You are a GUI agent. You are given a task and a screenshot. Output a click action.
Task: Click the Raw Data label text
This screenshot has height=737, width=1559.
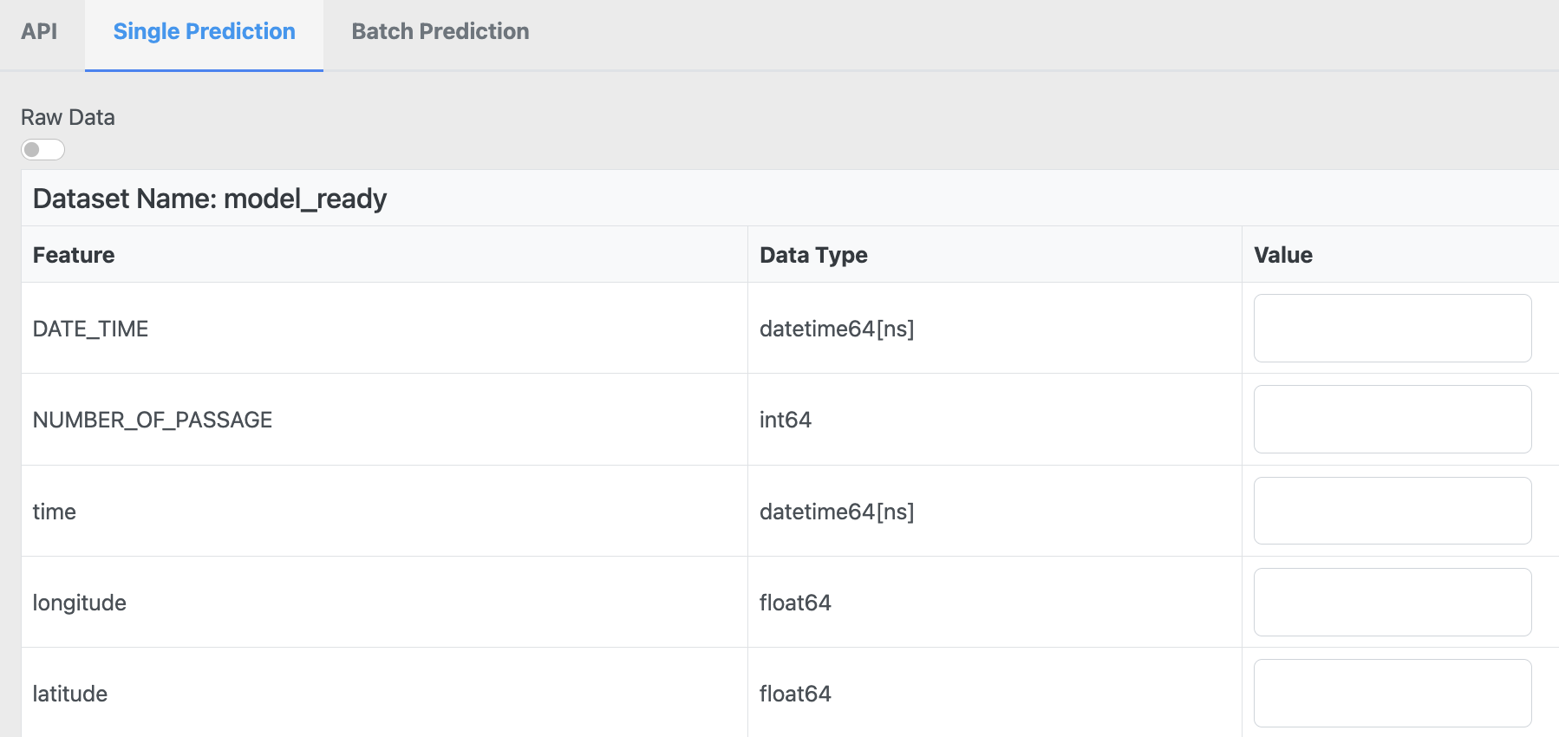[68, 118]
